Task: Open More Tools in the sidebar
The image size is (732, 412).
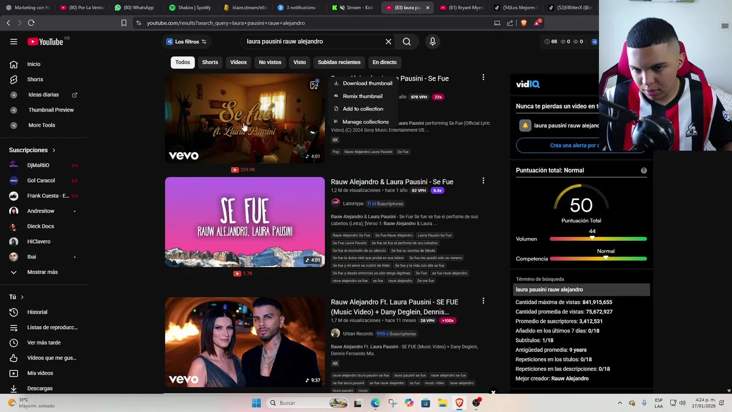Action: coord(42,125)
